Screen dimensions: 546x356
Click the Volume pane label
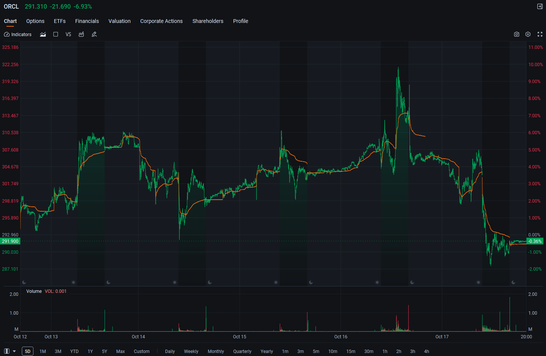tap(34, 291)
